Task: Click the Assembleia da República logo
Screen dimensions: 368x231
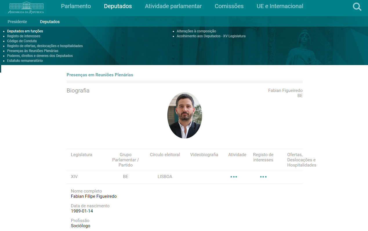Action: click(26, 8)
